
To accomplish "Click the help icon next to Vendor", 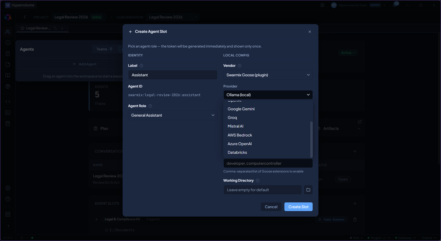I will [x=239, y=66].
